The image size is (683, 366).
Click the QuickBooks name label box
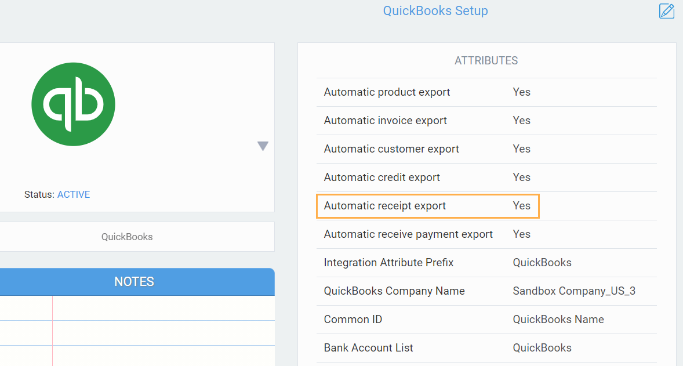tap(127, 237)
